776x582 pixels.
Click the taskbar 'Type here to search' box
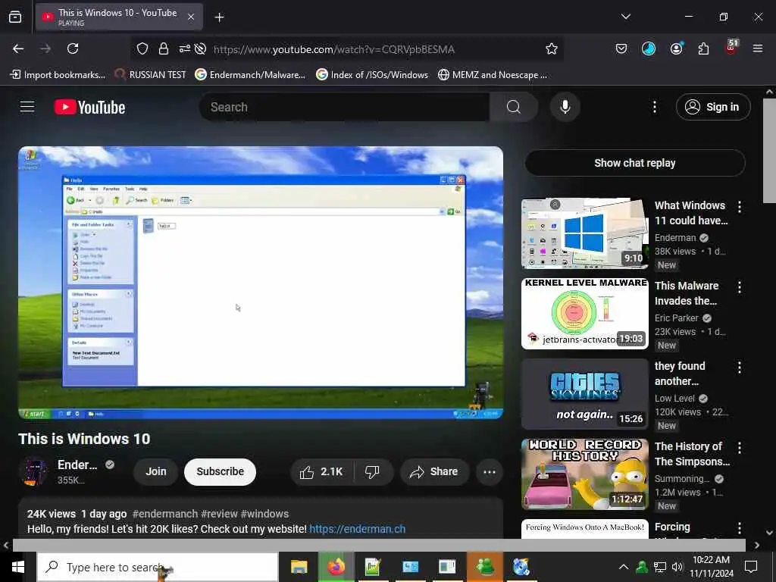[158, 567]
